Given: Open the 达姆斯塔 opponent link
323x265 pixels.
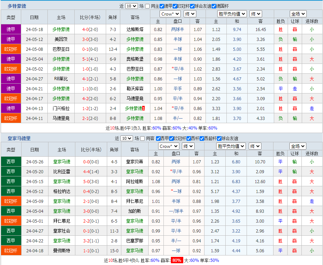Looking at the screenshot, I should pos(134,29).
